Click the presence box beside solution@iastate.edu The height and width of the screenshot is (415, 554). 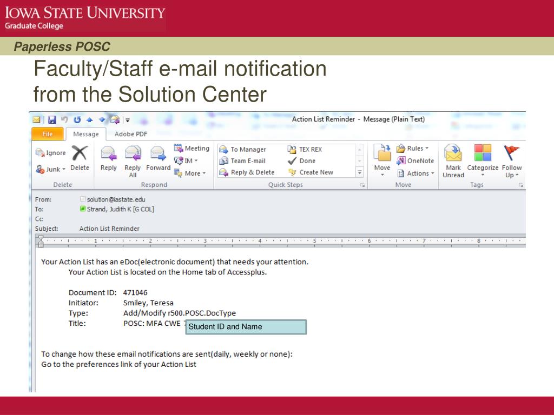[x=83, y=199]
